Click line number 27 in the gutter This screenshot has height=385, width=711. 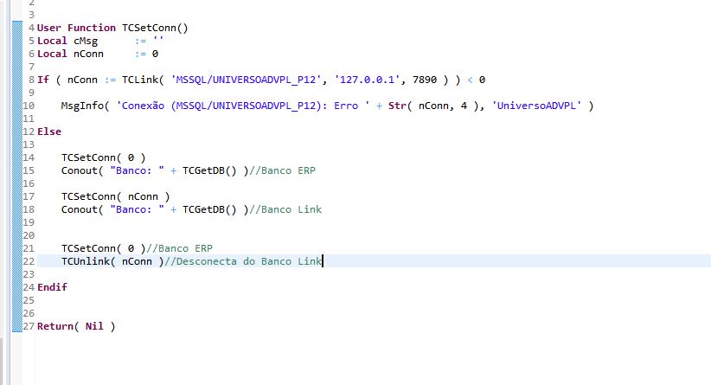point(29,326)
